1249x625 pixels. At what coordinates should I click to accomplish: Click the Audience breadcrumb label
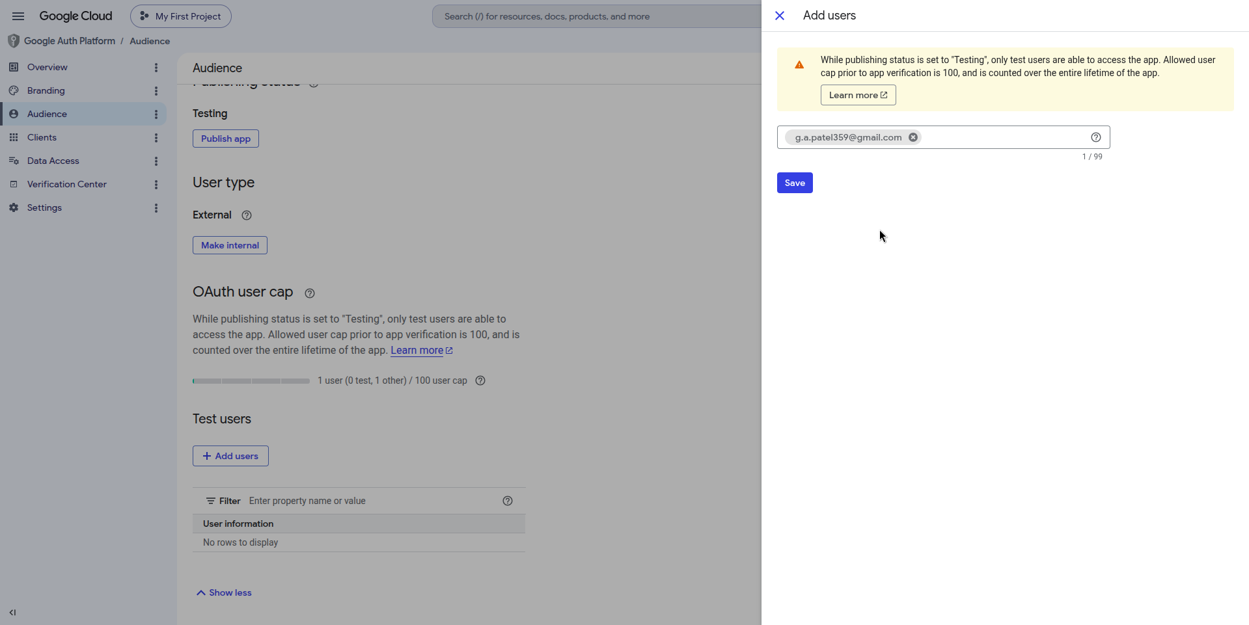pyautogui.click(x=150, y=41)
